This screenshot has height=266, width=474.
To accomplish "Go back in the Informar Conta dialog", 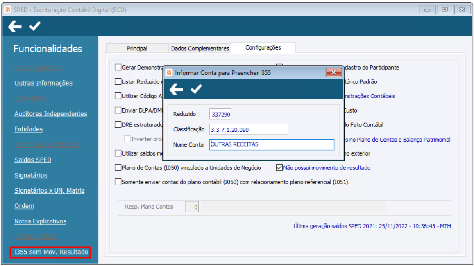I will point(176,89).
